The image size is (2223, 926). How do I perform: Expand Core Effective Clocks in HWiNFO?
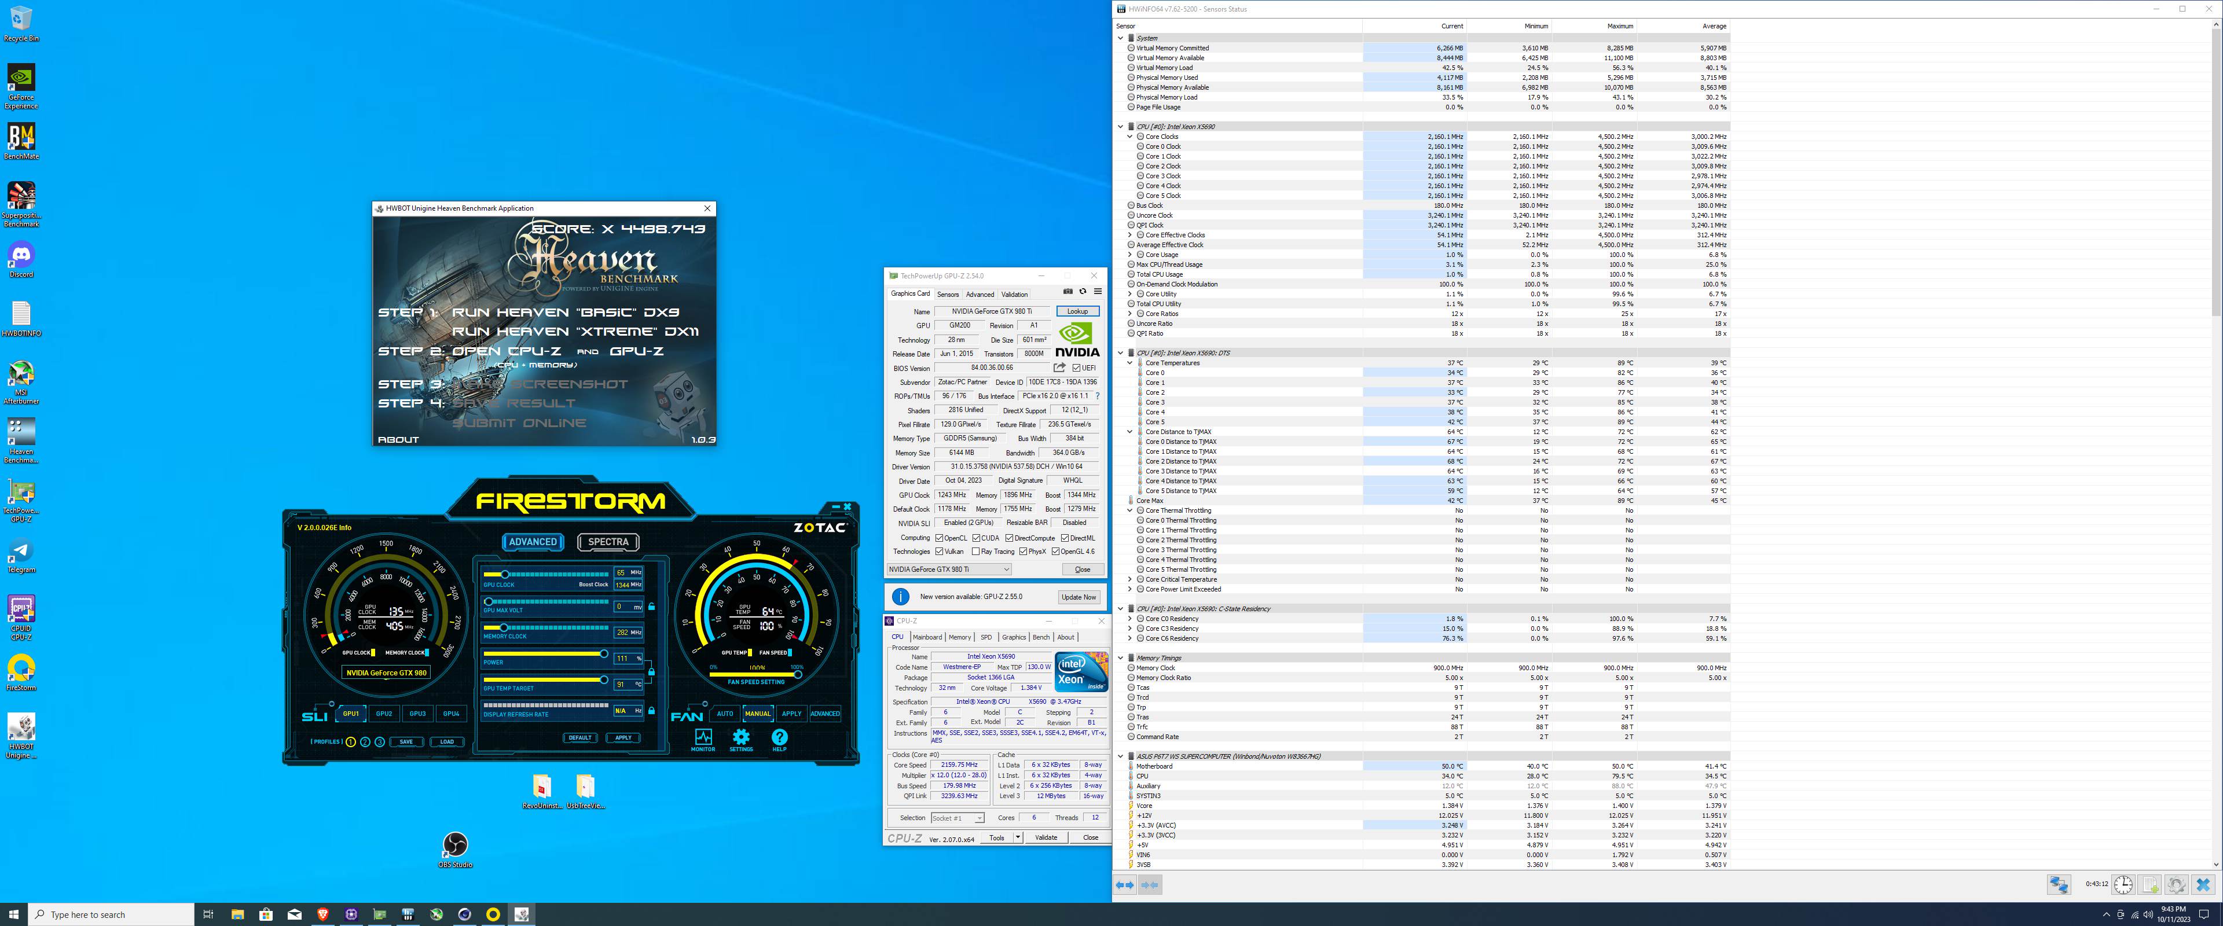click(x=1129, y=235)
